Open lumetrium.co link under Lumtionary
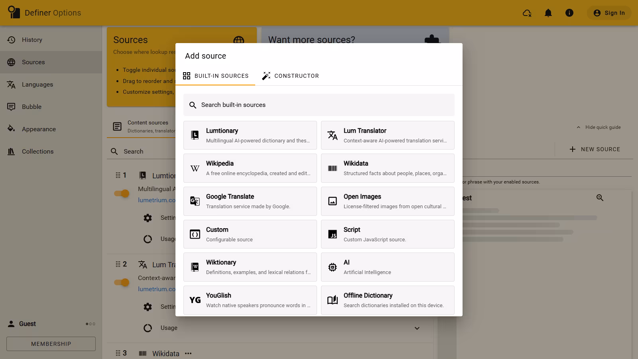638x359 pixels. [x=157, y=200]
